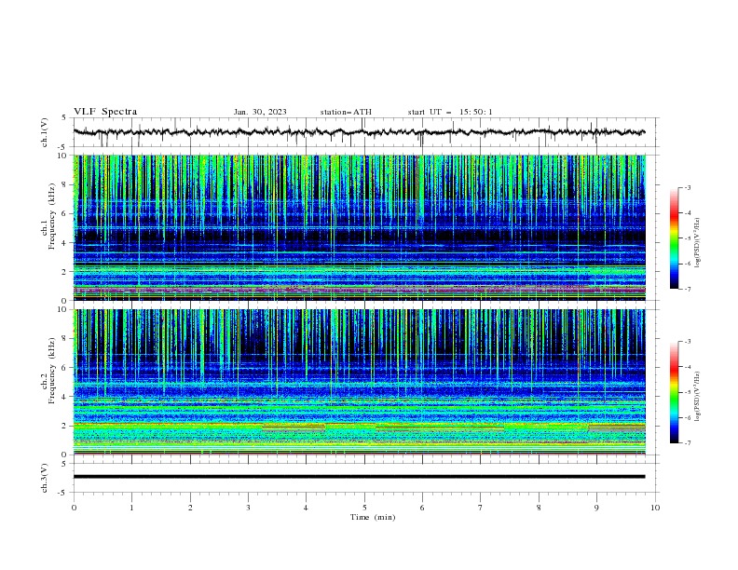Image resolution: width=738 pixels, height=570 pixels.
Task: Click the "ch.1(V)" axis label
Action: click(x=45, y=132)
